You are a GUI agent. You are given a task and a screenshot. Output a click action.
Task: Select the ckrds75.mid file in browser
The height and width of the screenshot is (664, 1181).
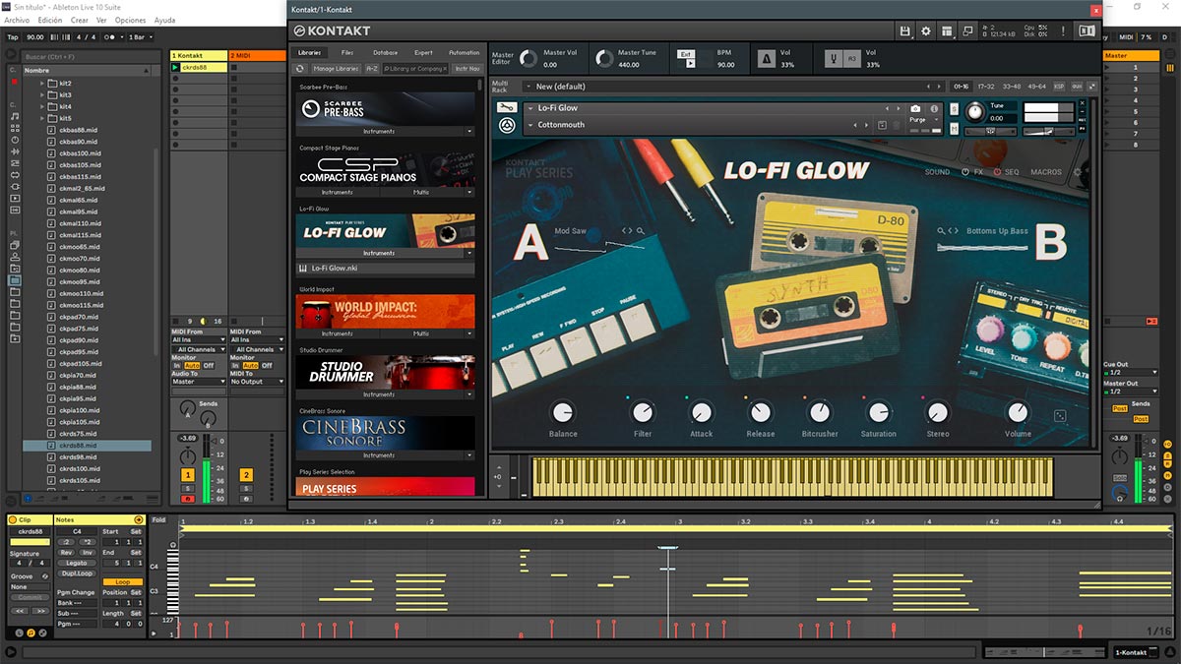coord(78,434)
